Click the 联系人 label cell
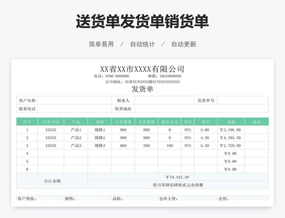 123,100
